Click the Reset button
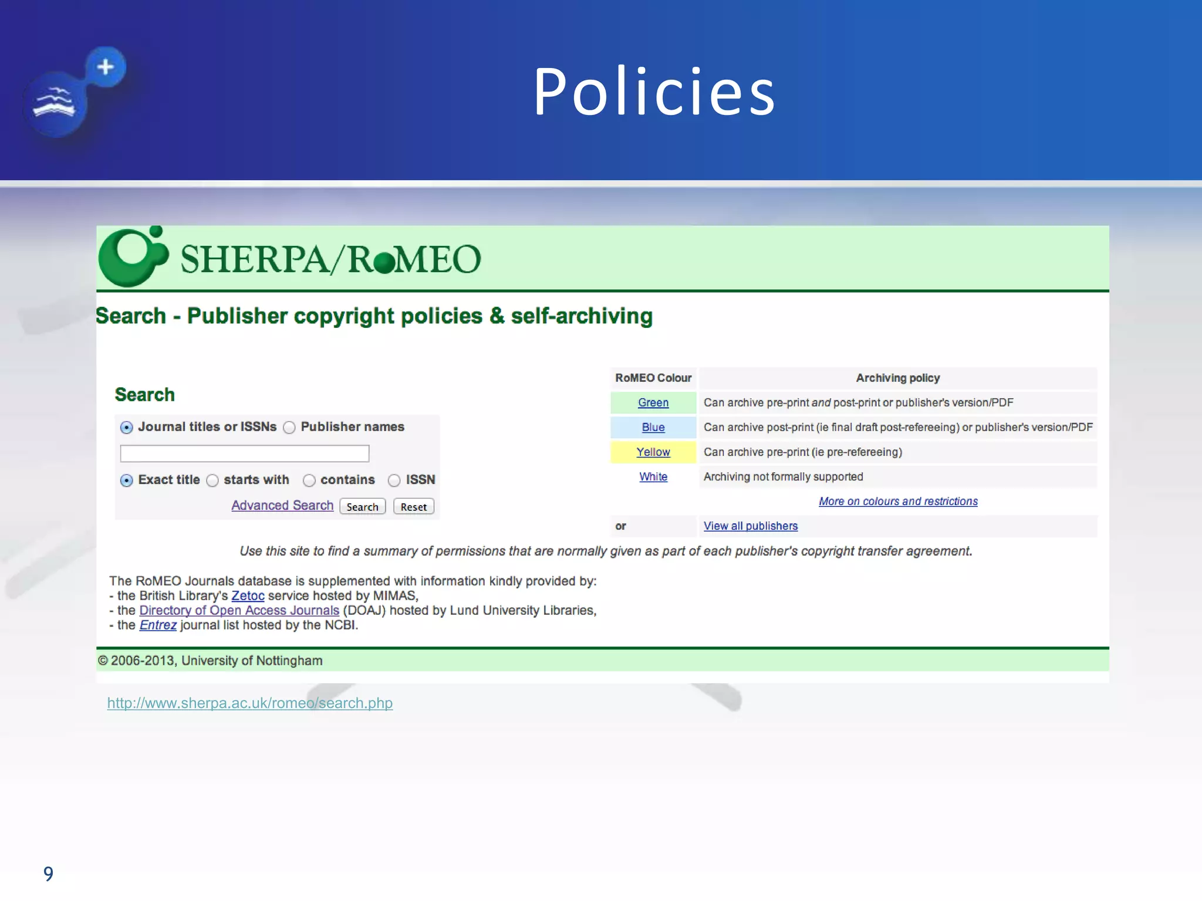The height and width of the screenshot is (901, 1202). tap(414, 507)
